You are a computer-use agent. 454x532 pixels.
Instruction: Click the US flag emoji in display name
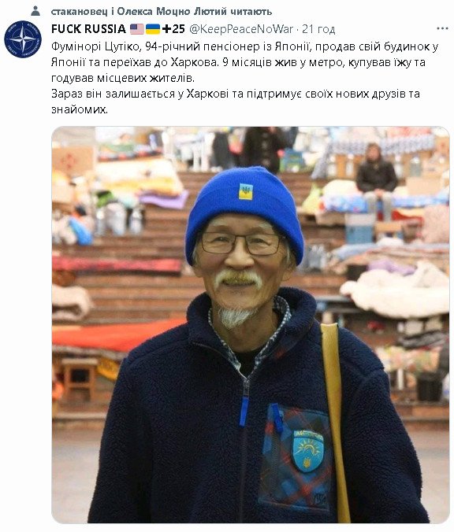(x=137, y=29)
